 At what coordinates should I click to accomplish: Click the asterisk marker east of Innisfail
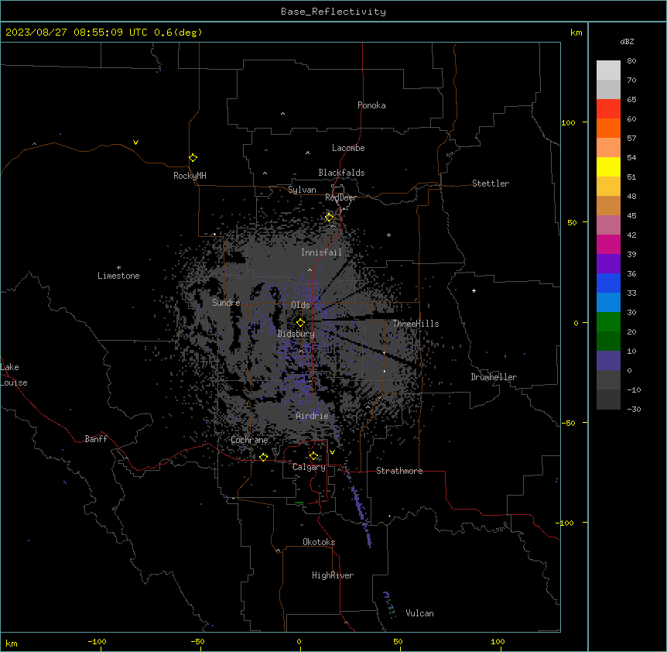pos(388,235)
